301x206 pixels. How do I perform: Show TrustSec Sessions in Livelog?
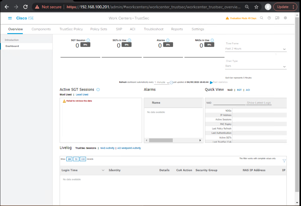point(85,148)
